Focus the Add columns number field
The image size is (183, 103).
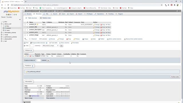(31, 46)
